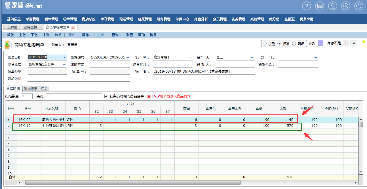Switch to the 附加信息 tab
367x189 pixels.
[x=31, y=89]
